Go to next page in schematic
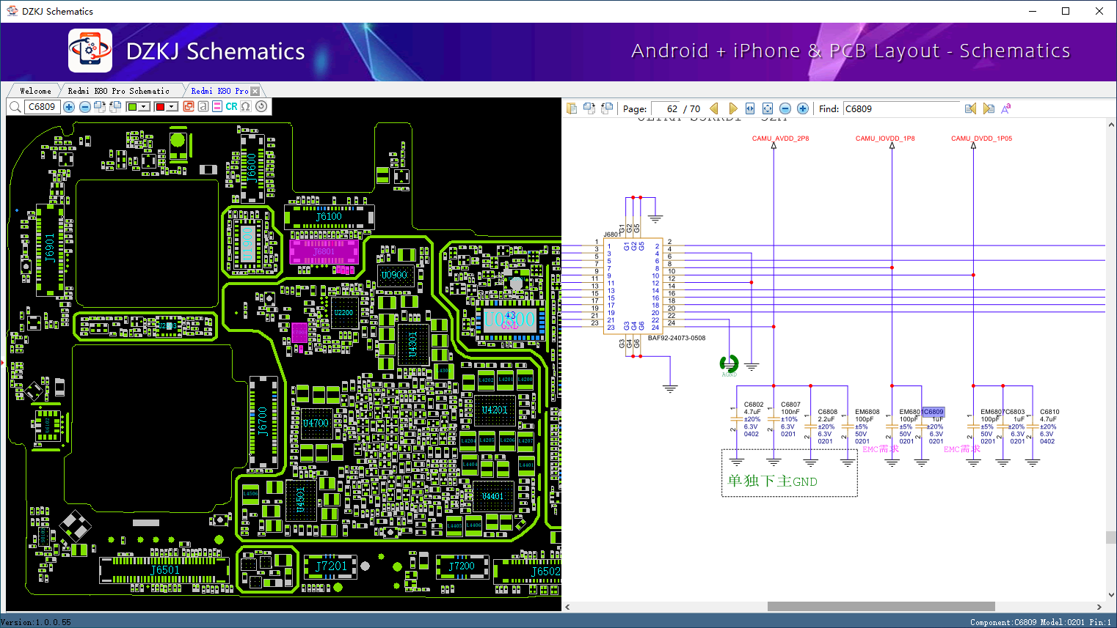This screenshot has width=1117, height=628. click(732, 108)
